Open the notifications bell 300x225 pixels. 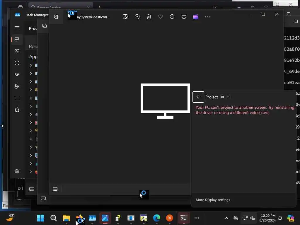tap(280, 218)
